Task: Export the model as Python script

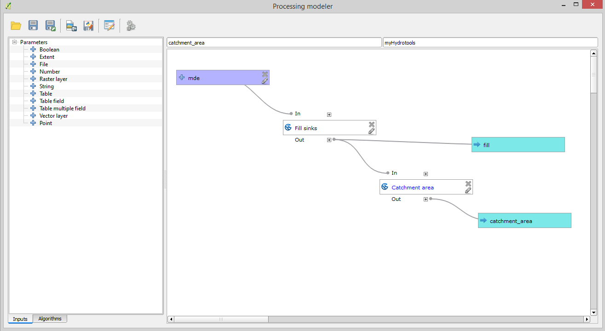Action: point(88,26)
